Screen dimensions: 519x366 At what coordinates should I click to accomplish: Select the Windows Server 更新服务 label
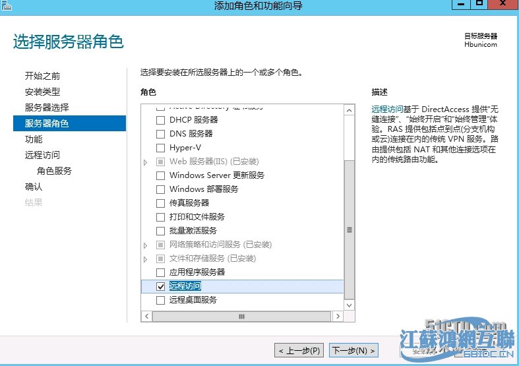click(x=217, y=175)
